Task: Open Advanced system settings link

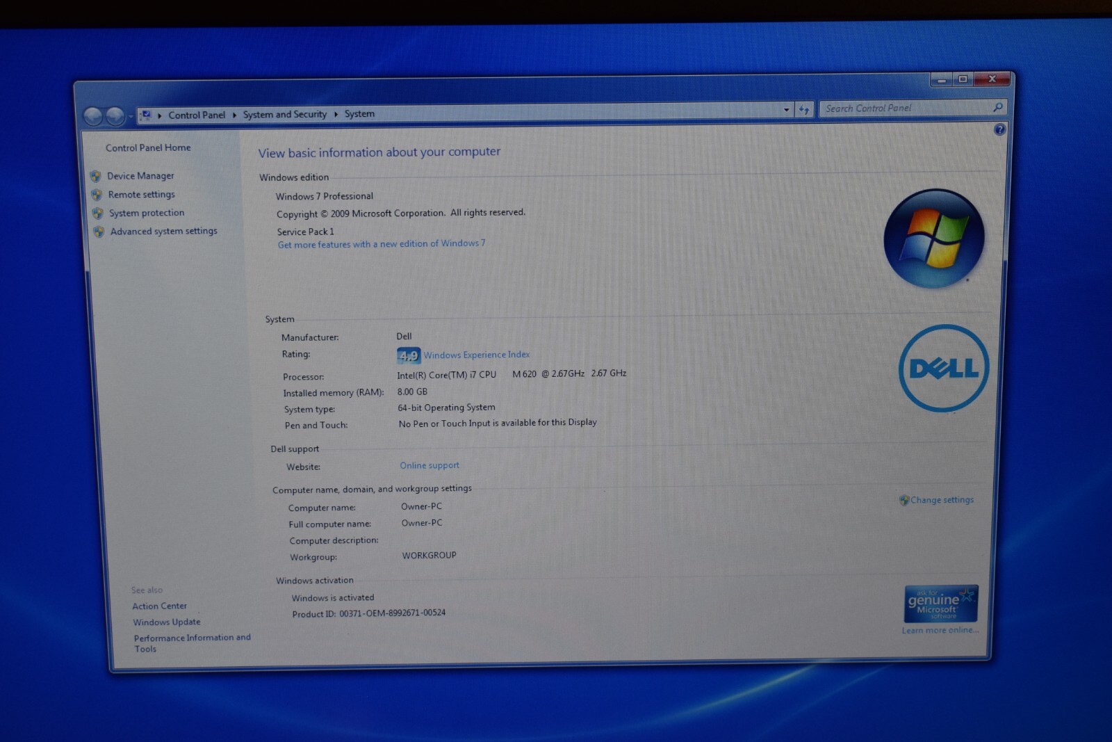Action: (x=164, y=231)
